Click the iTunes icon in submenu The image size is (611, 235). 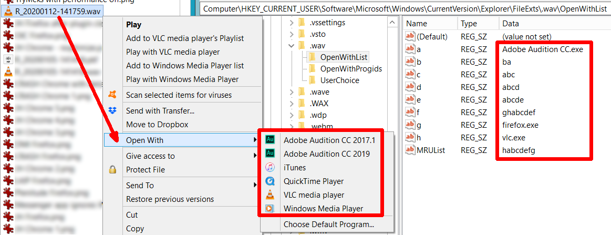pos(270,168)
